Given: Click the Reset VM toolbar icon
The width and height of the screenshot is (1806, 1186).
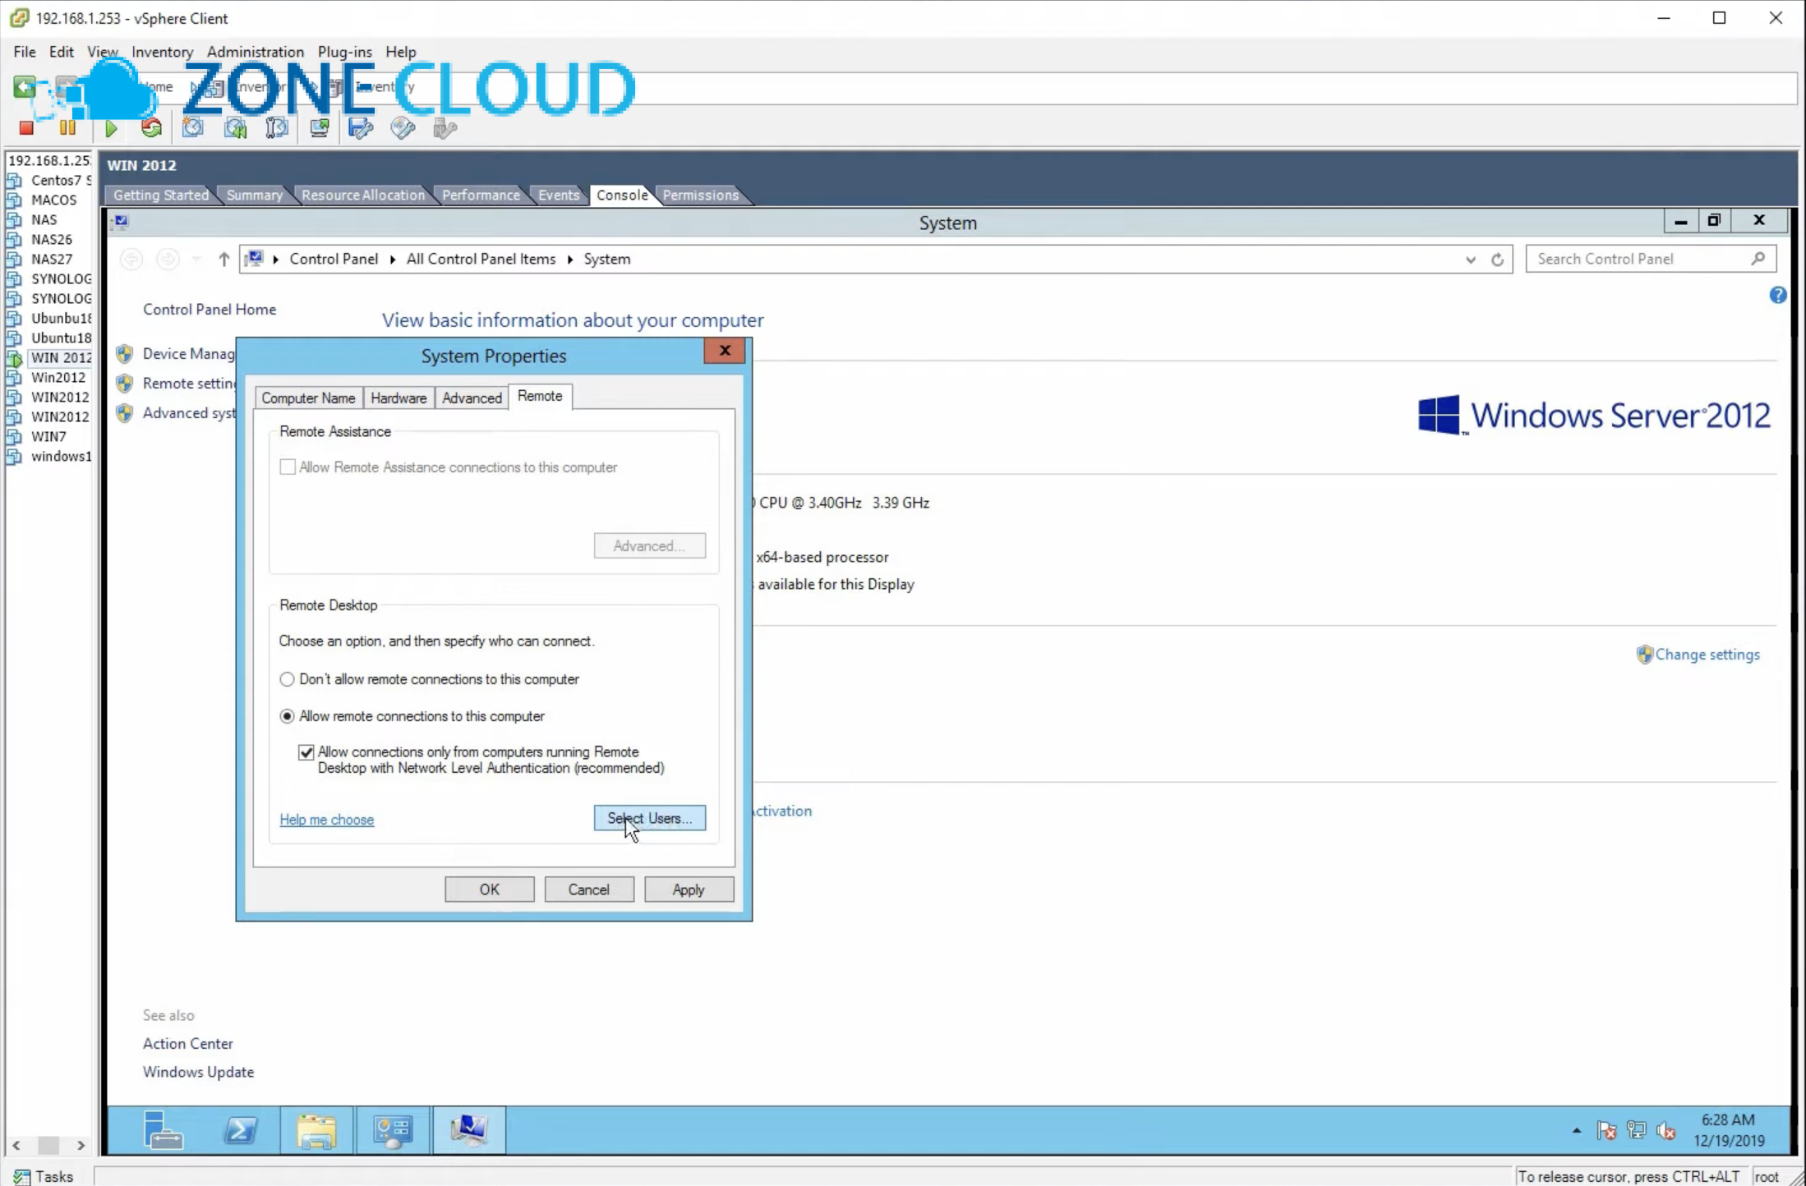Looking at the screenshot, I should click(x=151, y=128).
